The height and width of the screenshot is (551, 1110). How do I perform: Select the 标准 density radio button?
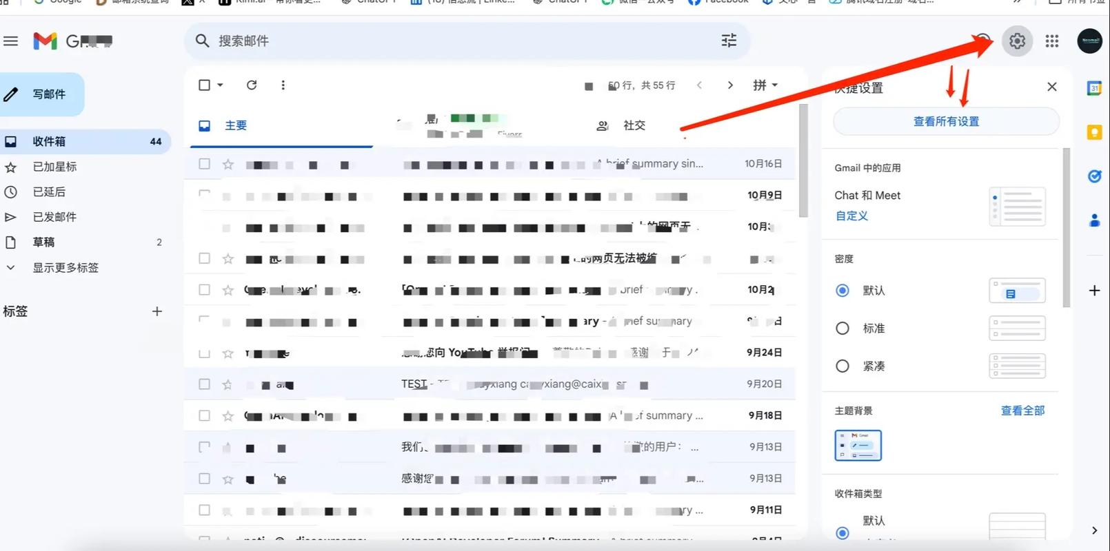[842, 329]
